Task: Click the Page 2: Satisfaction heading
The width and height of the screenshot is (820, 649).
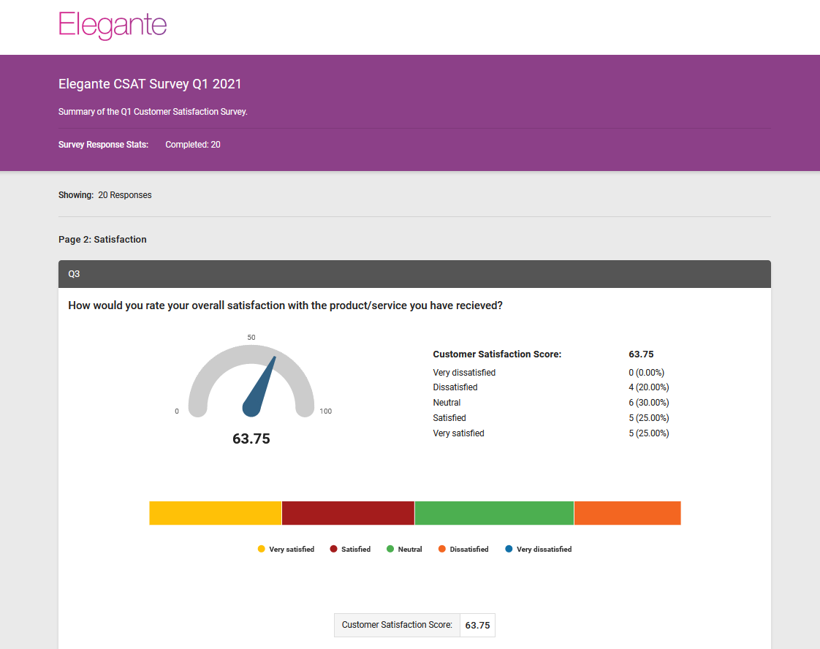Action: coord(102,239)
